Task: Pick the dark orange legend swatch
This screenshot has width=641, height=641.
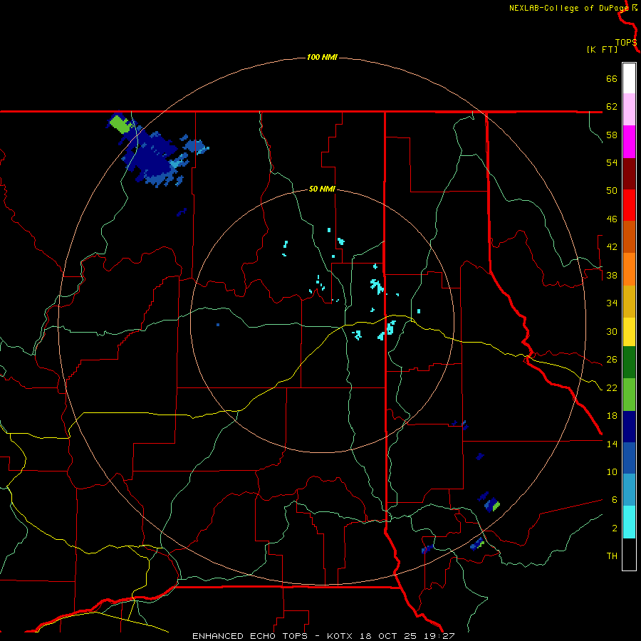Action: [x=629, y=237]
